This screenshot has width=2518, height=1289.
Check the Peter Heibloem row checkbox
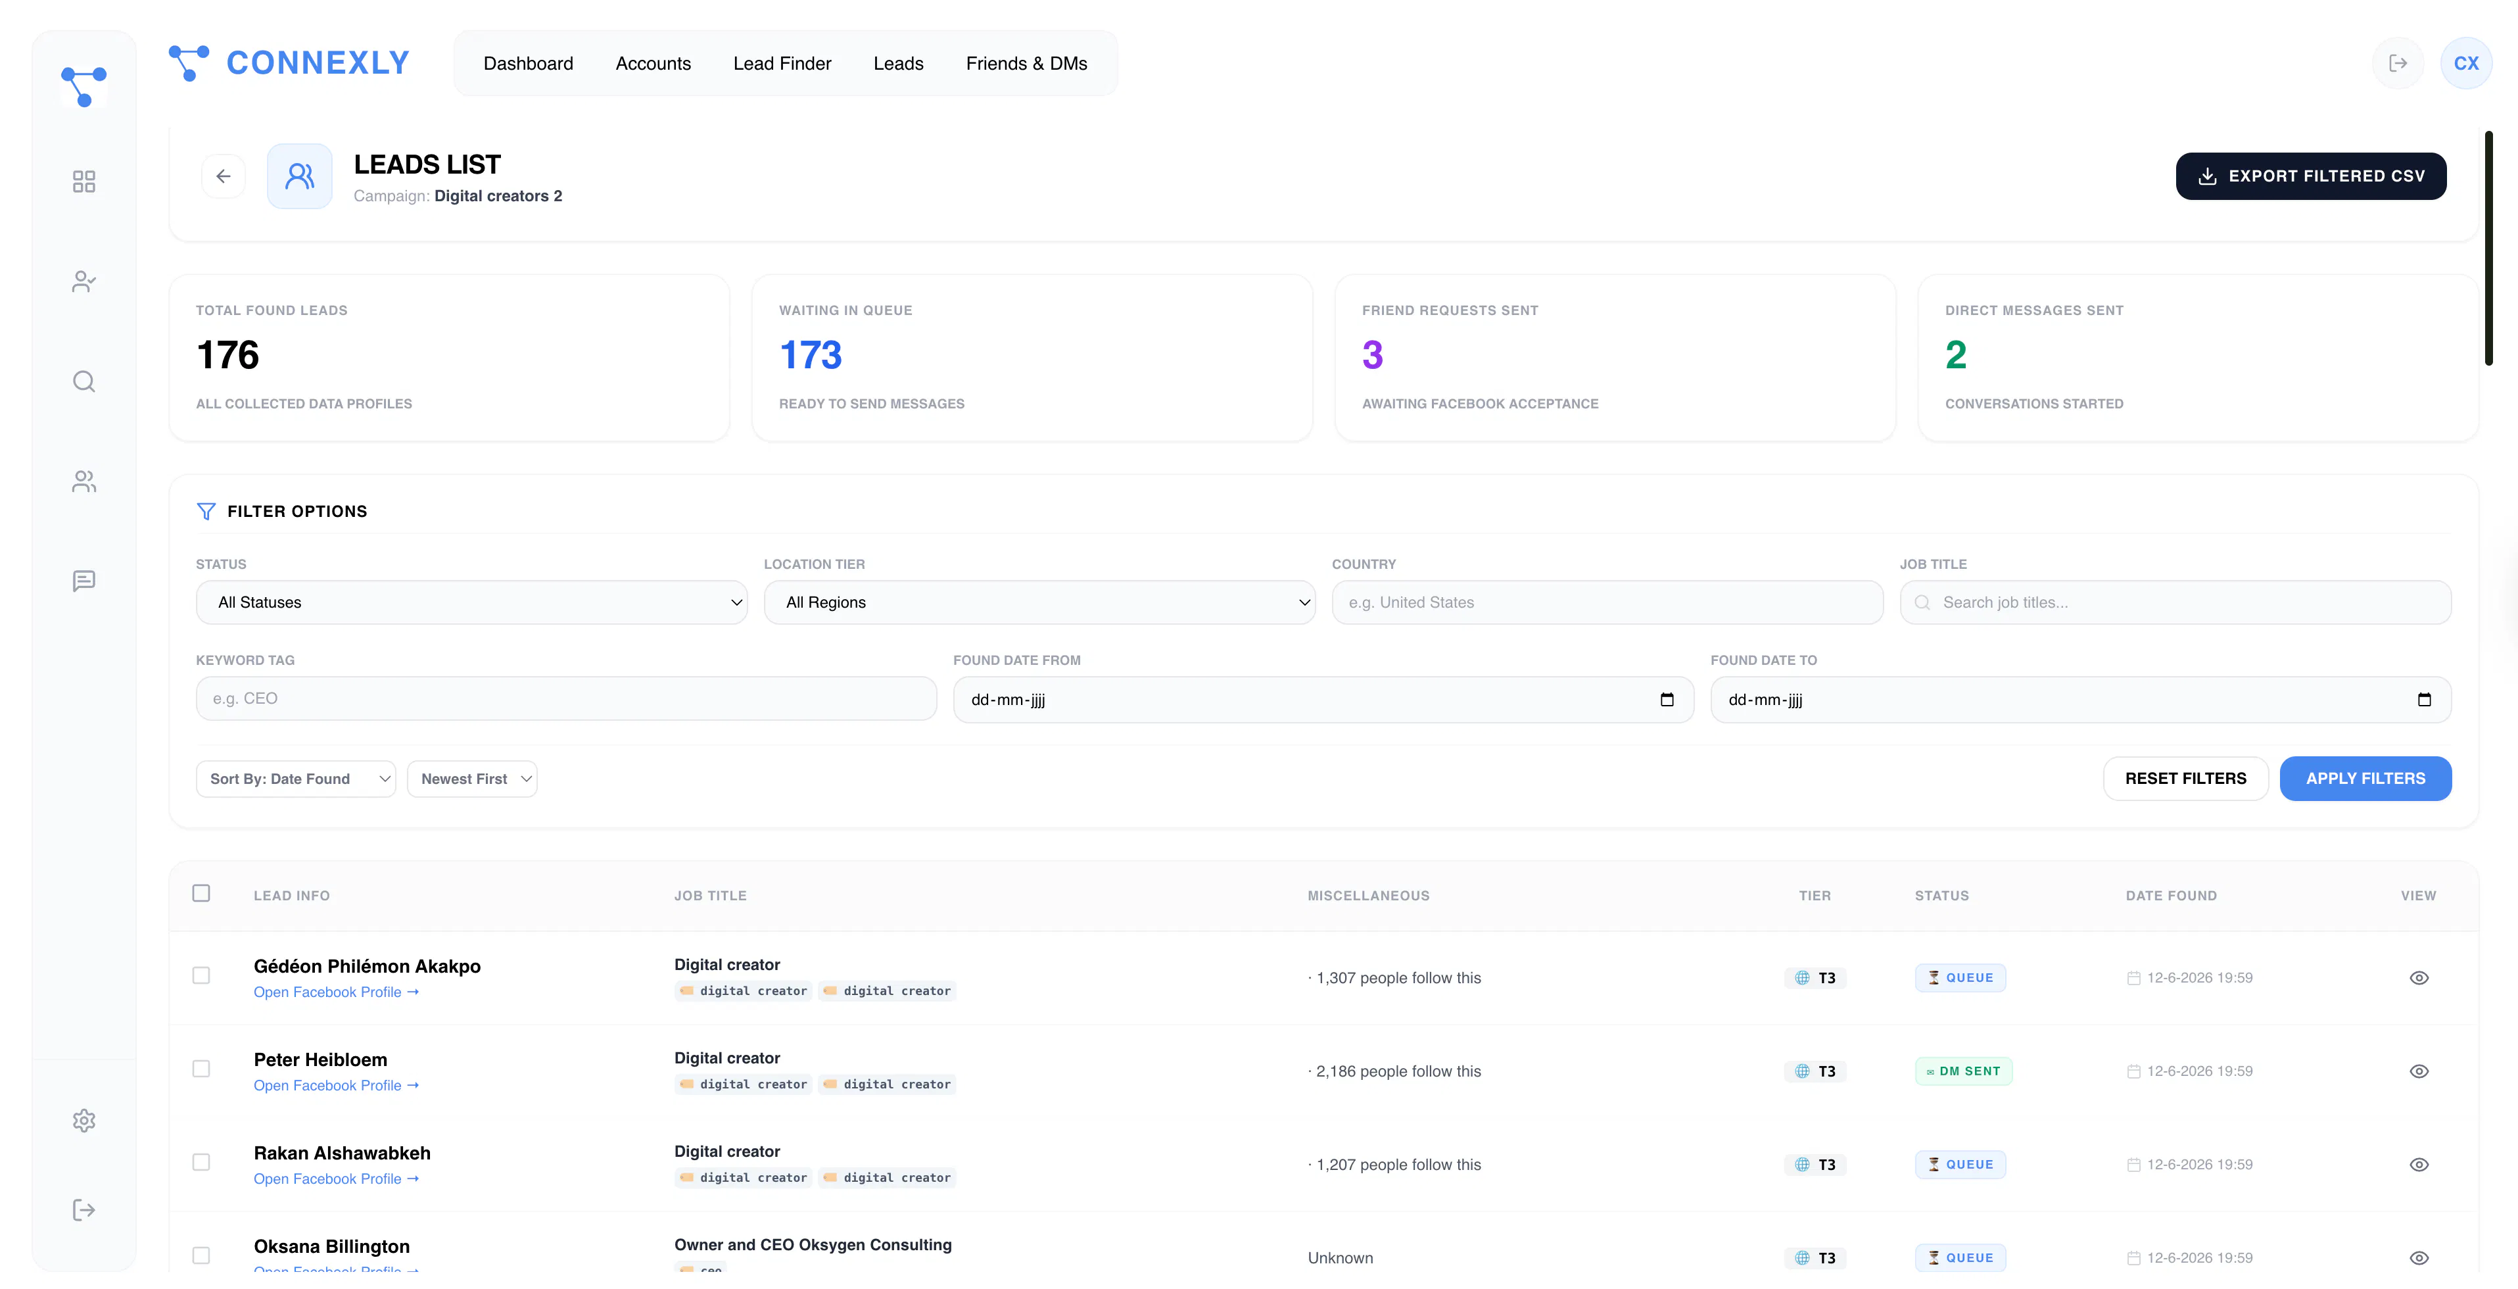pos(201,1069)
